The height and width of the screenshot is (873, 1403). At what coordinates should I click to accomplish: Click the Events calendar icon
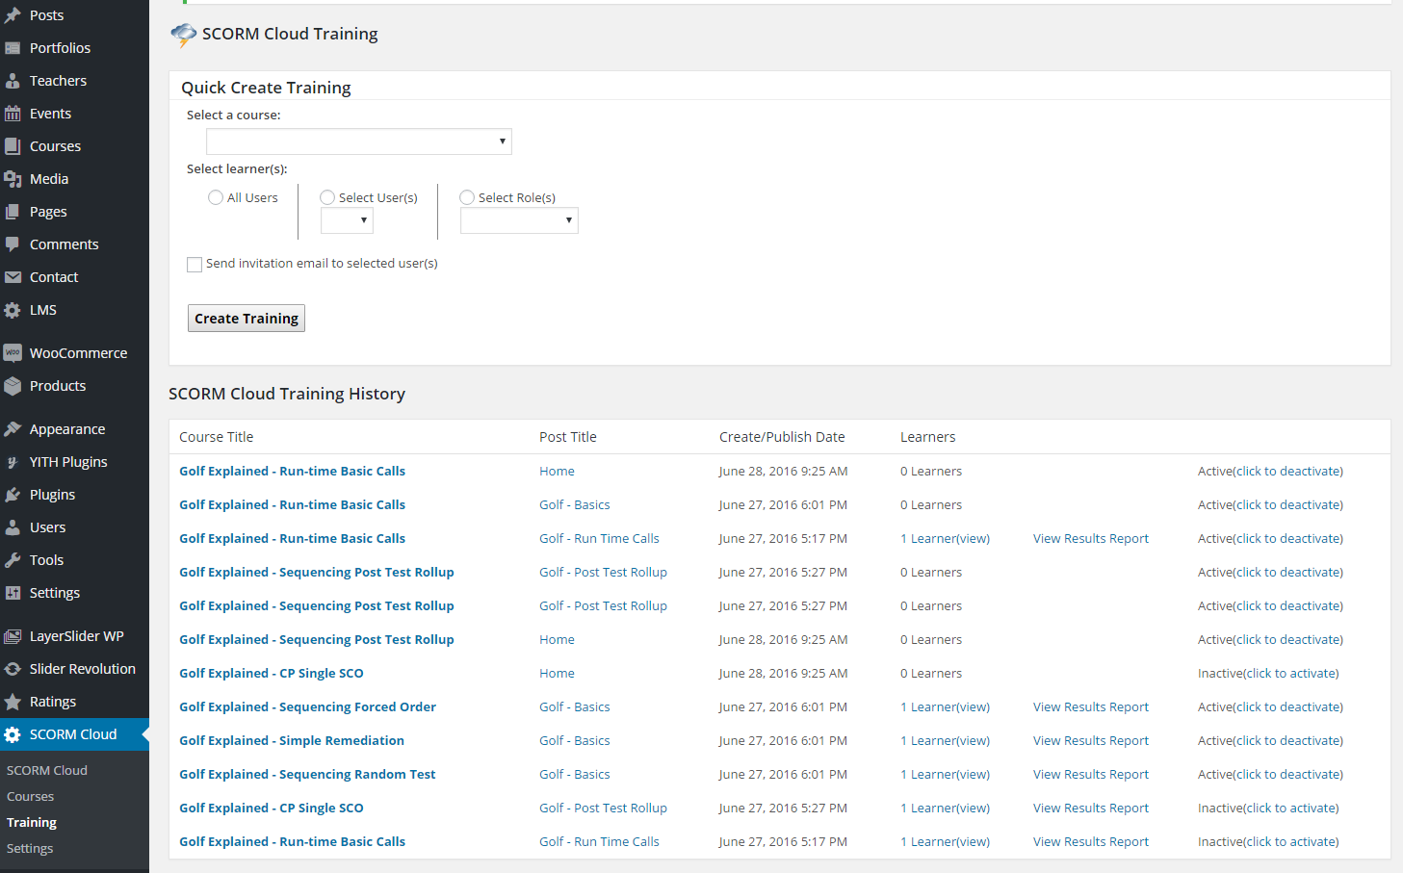pyautogui.click(x=13, y=114)
